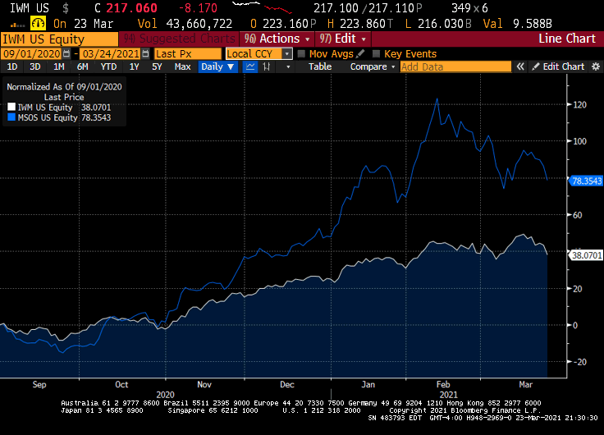Click the quote size 349 x 6
This screenshot has height=435, width=604.
pos(469,7)
